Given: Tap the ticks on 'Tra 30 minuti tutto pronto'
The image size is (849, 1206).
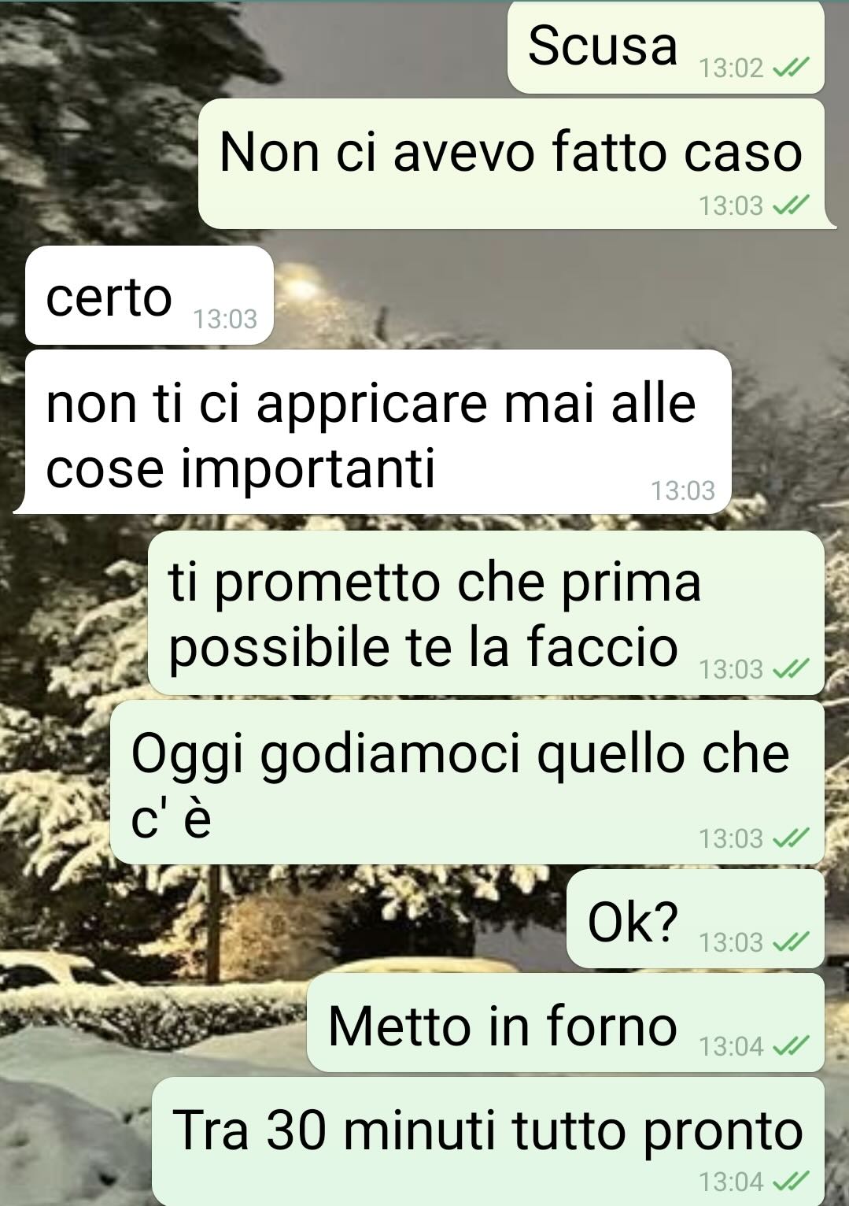Looking at the screenshot, I should coord(791,1181).
